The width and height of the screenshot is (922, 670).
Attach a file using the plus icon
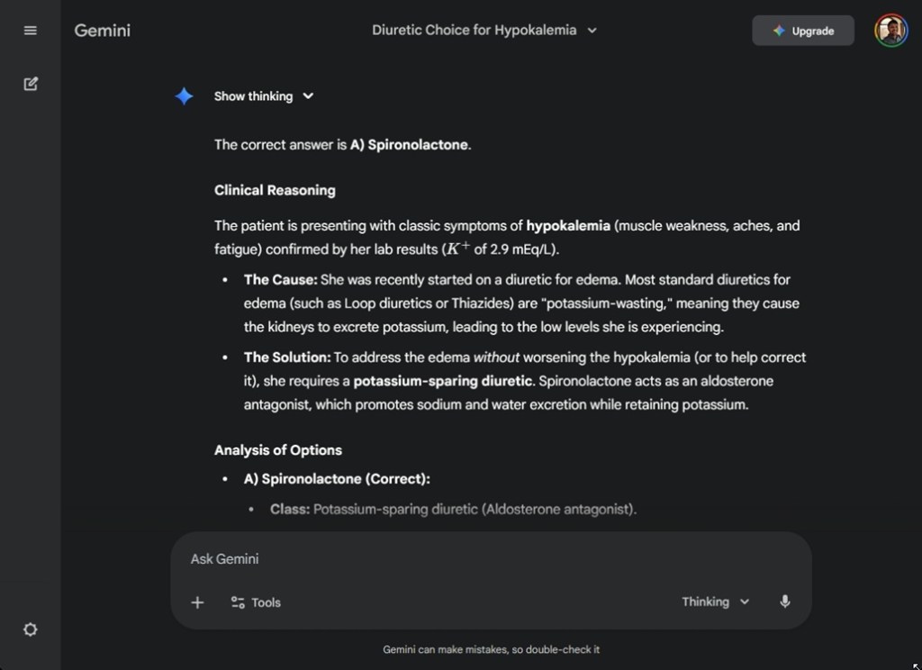197,602
